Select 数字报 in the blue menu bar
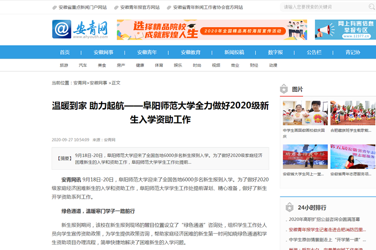Image resolution: width=376 pixels, height=250 pixels. [275, 52]
